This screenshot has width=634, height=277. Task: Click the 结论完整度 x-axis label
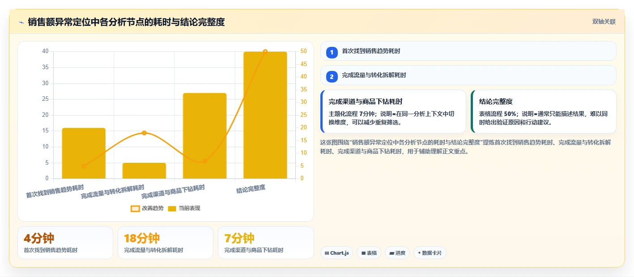click(x=251, y=188)
